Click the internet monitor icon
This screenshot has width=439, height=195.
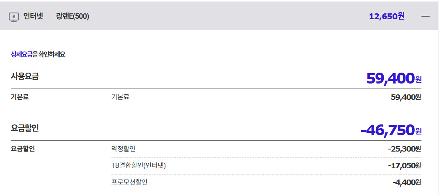point(14,17)
